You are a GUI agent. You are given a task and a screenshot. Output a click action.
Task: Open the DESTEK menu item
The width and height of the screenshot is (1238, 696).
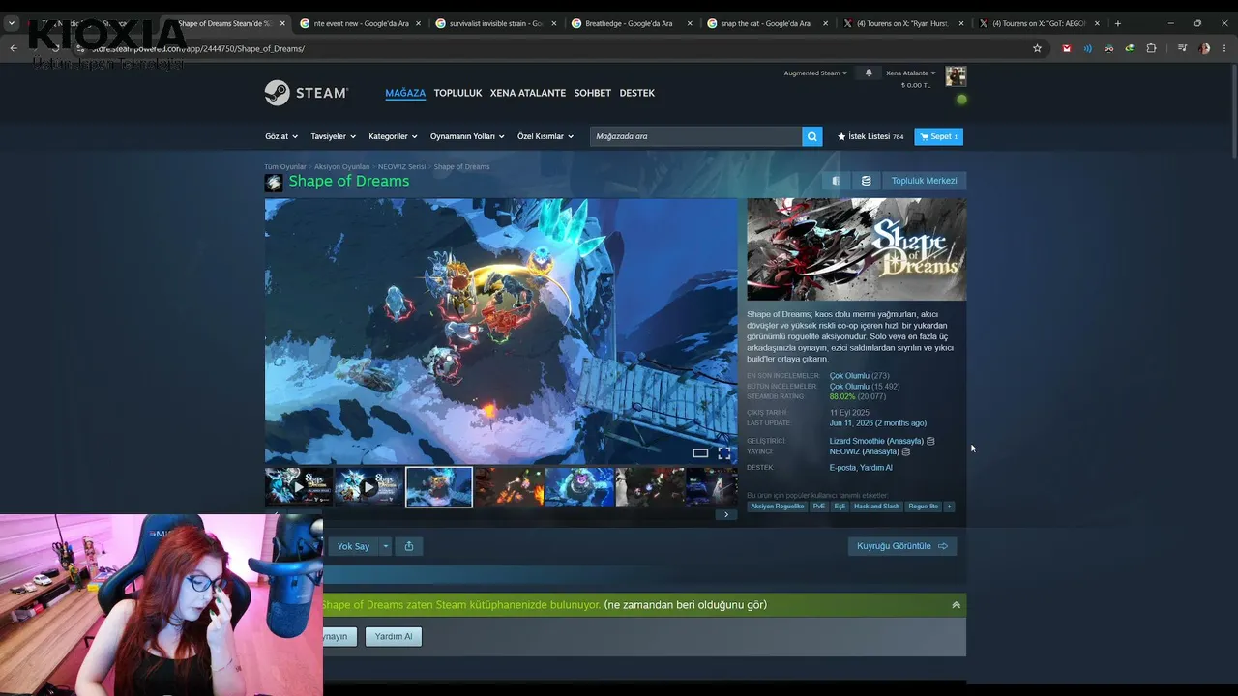[x=637, y=93]
